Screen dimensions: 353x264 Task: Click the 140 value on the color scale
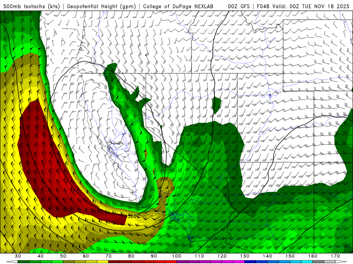[267, 256]
